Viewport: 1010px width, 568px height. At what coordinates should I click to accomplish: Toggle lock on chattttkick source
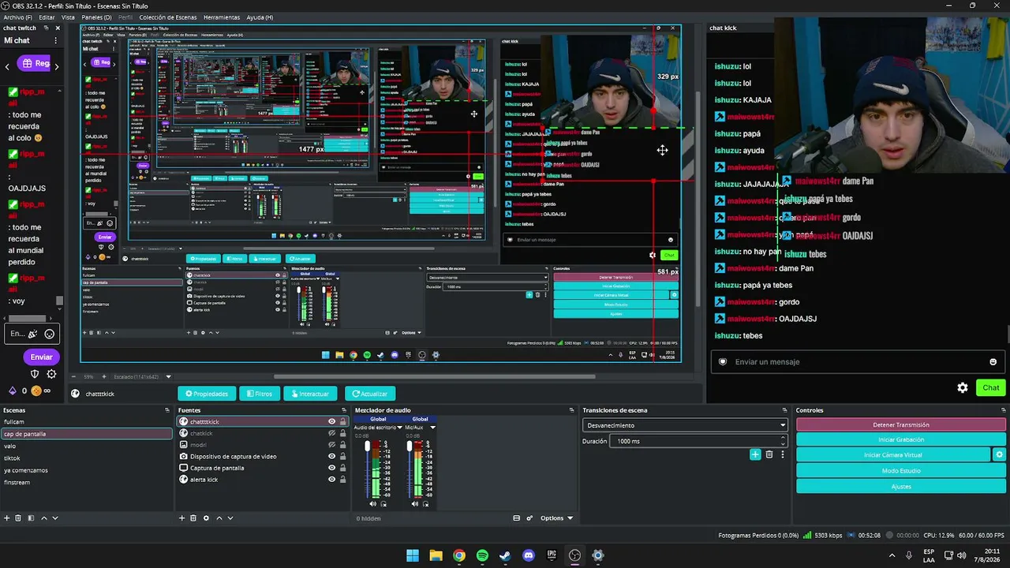point(342,422)
